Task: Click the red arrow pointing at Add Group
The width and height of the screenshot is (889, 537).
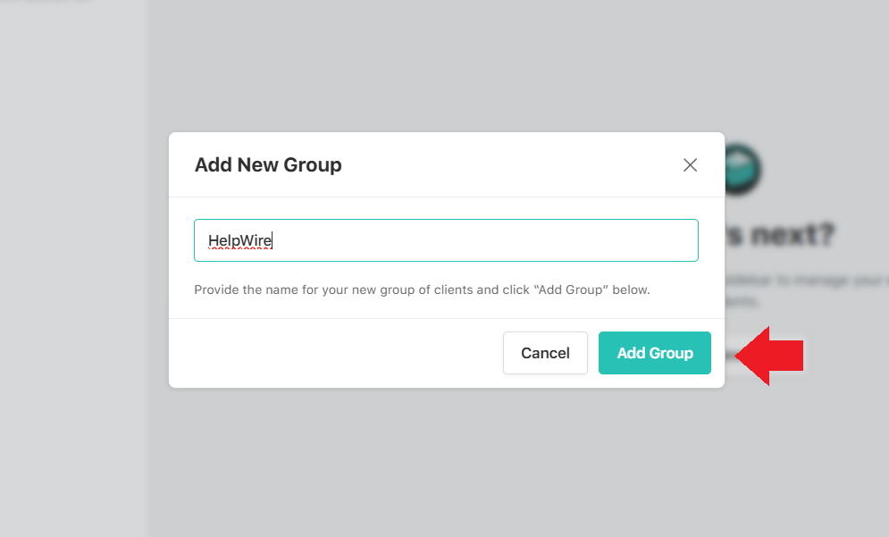Action: (770, 355)
